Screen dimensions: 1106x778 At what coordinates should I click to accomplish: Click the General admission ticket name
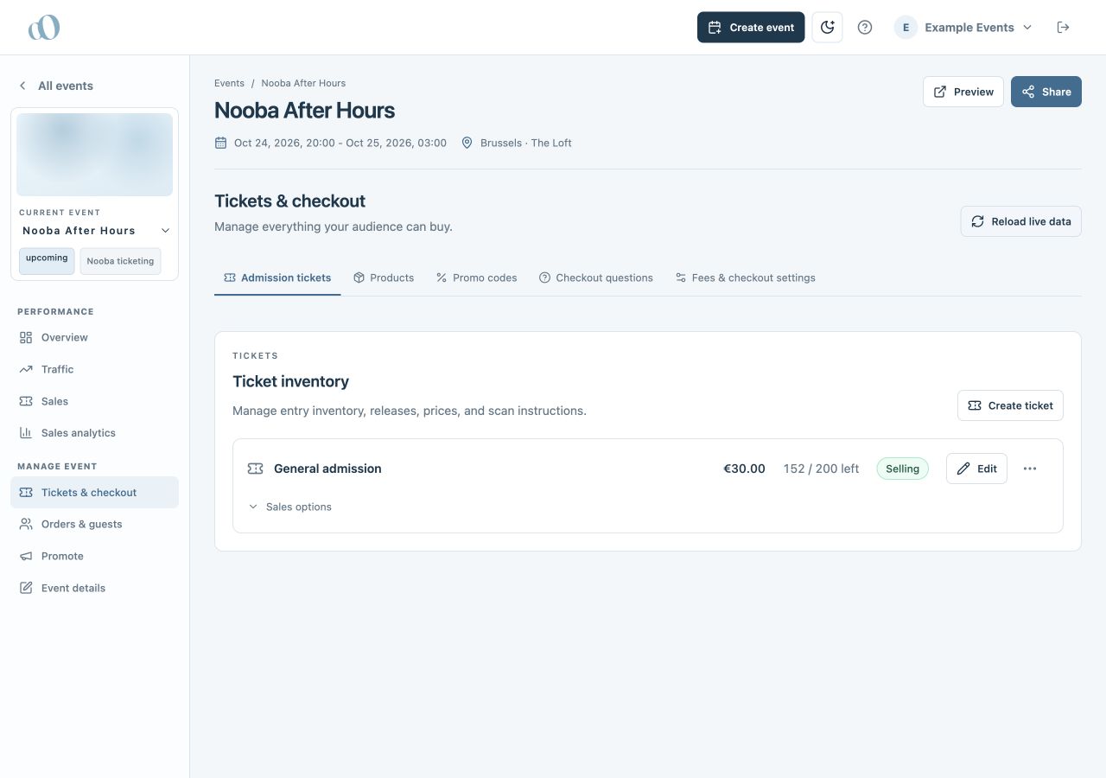tap(327, 469)
